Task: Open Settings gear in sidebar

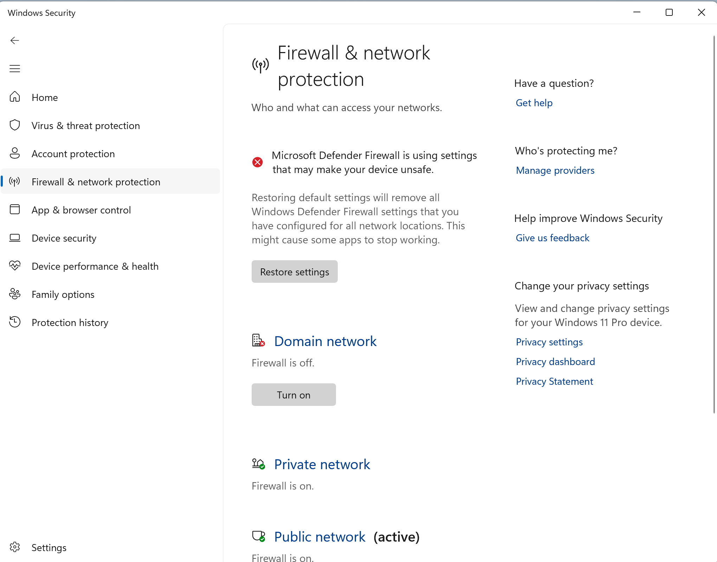Action: [x=15, y=547]
